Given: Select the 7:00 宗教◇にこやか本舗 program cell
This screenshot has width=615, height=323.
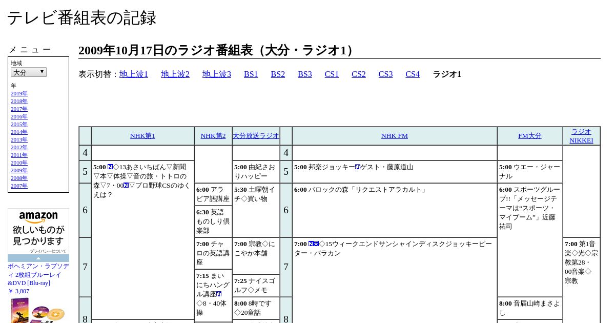Looking at the screenshot, I should click(256, 256).
